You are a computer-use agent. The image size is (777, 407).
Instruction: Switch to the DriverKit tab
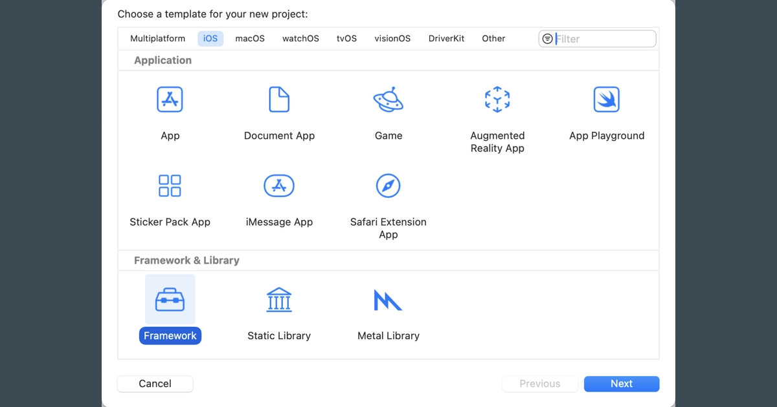(x=447, y=39)
